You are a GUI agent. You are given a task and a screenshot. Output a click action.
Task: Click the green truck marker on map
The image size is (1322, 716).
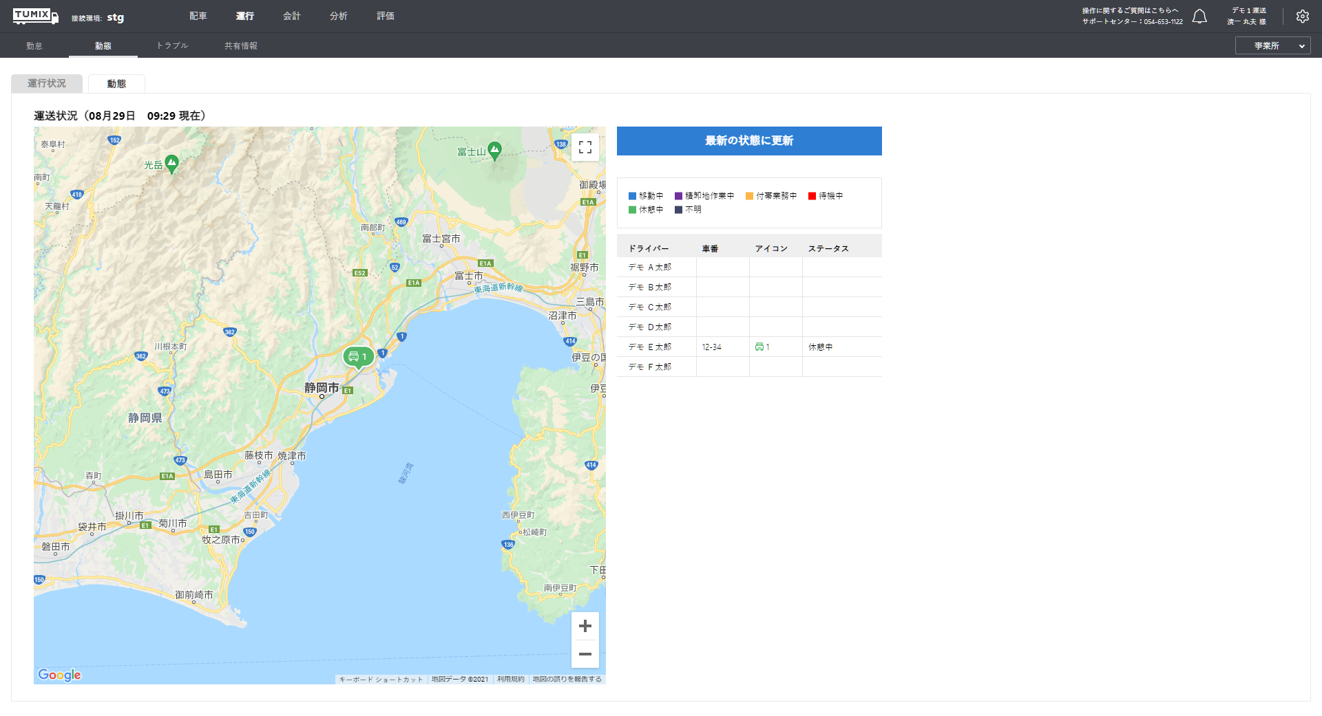click(x=358, y=356)
